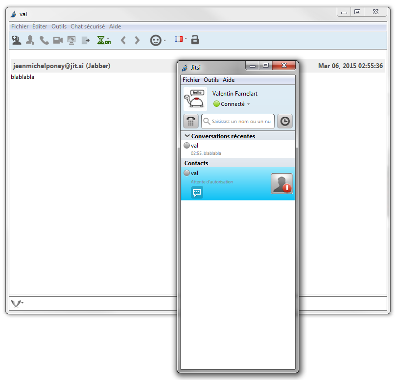This screenshot has height=380, width=396.
Task: Select val in Conversations récentes
Action: point(238,149)
